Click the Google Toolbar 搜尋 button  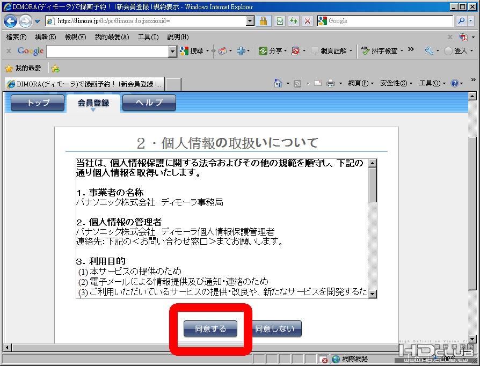(x=192, y=51)
